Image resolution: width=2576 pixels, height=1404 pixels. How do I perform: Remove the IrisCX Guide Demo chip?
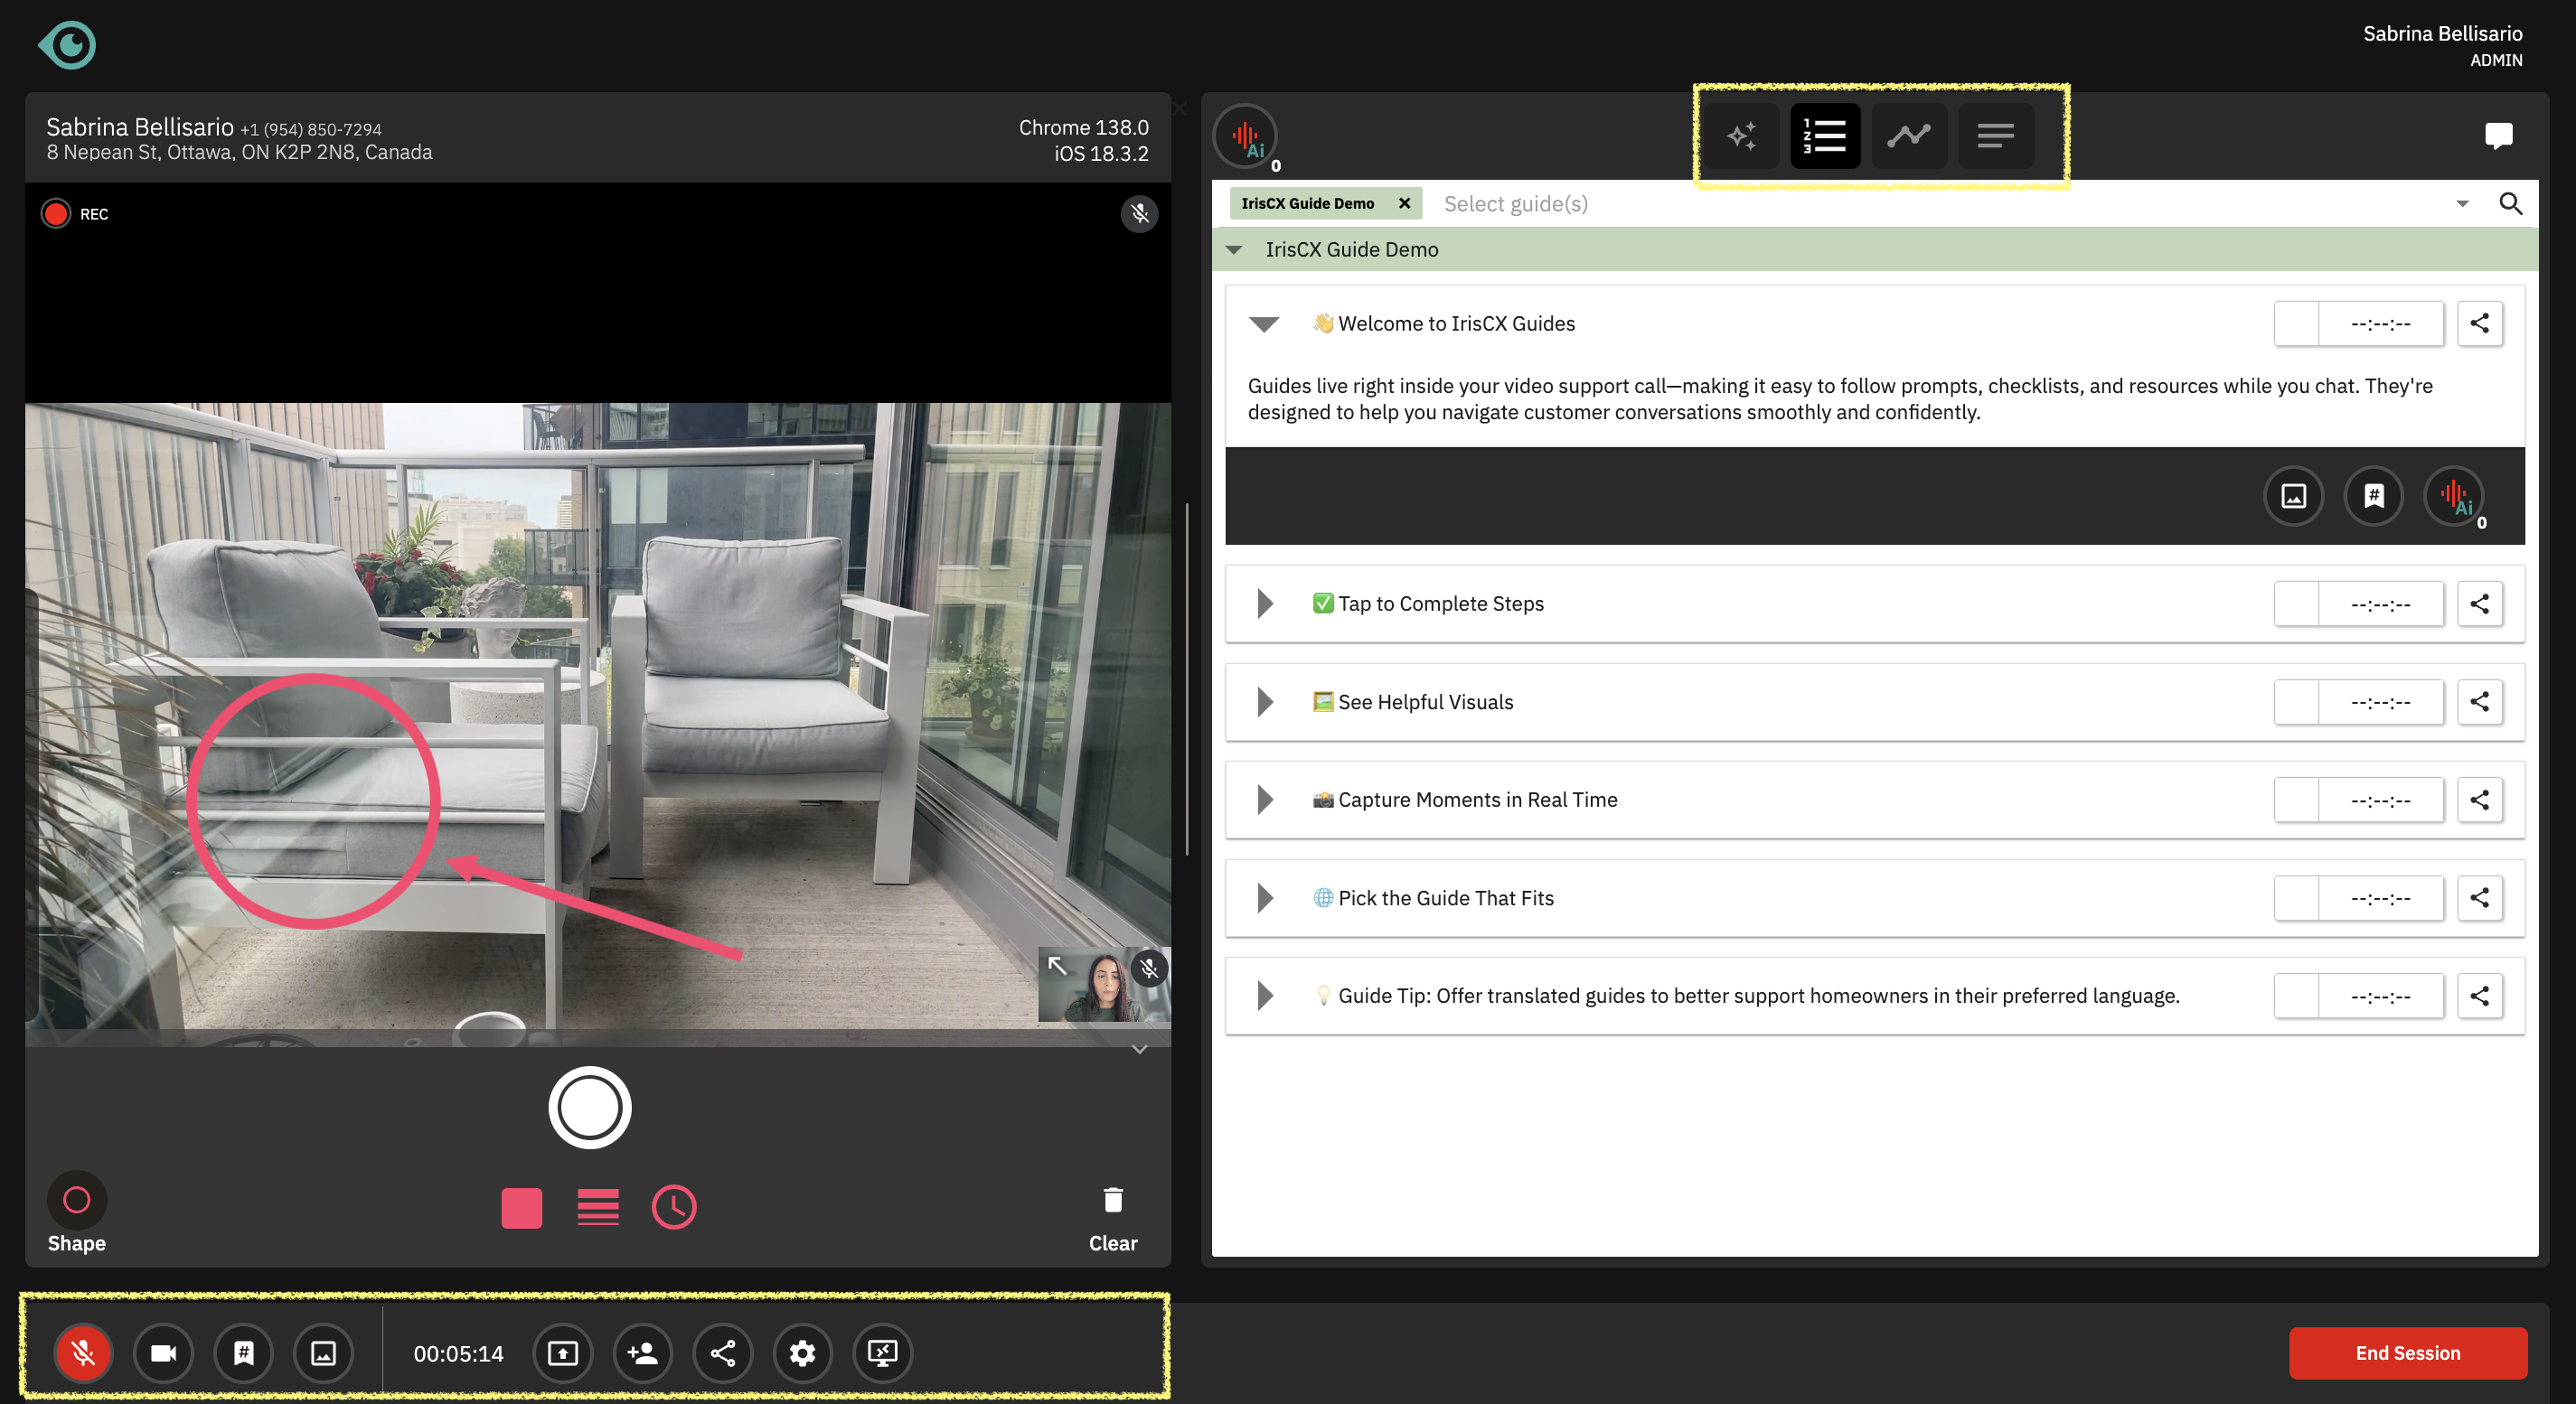[1404, 203]
